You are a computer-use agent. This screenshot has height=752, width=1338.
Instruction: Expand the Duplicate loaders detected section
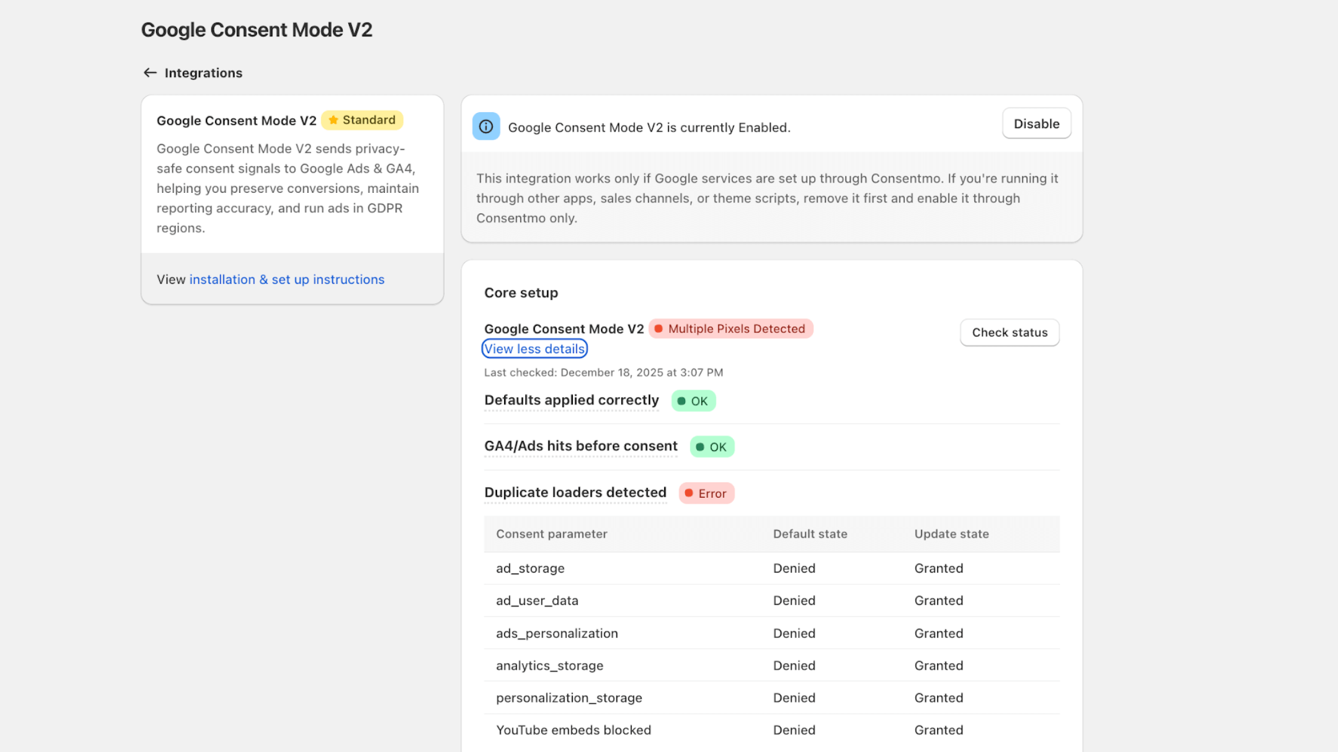575,492
